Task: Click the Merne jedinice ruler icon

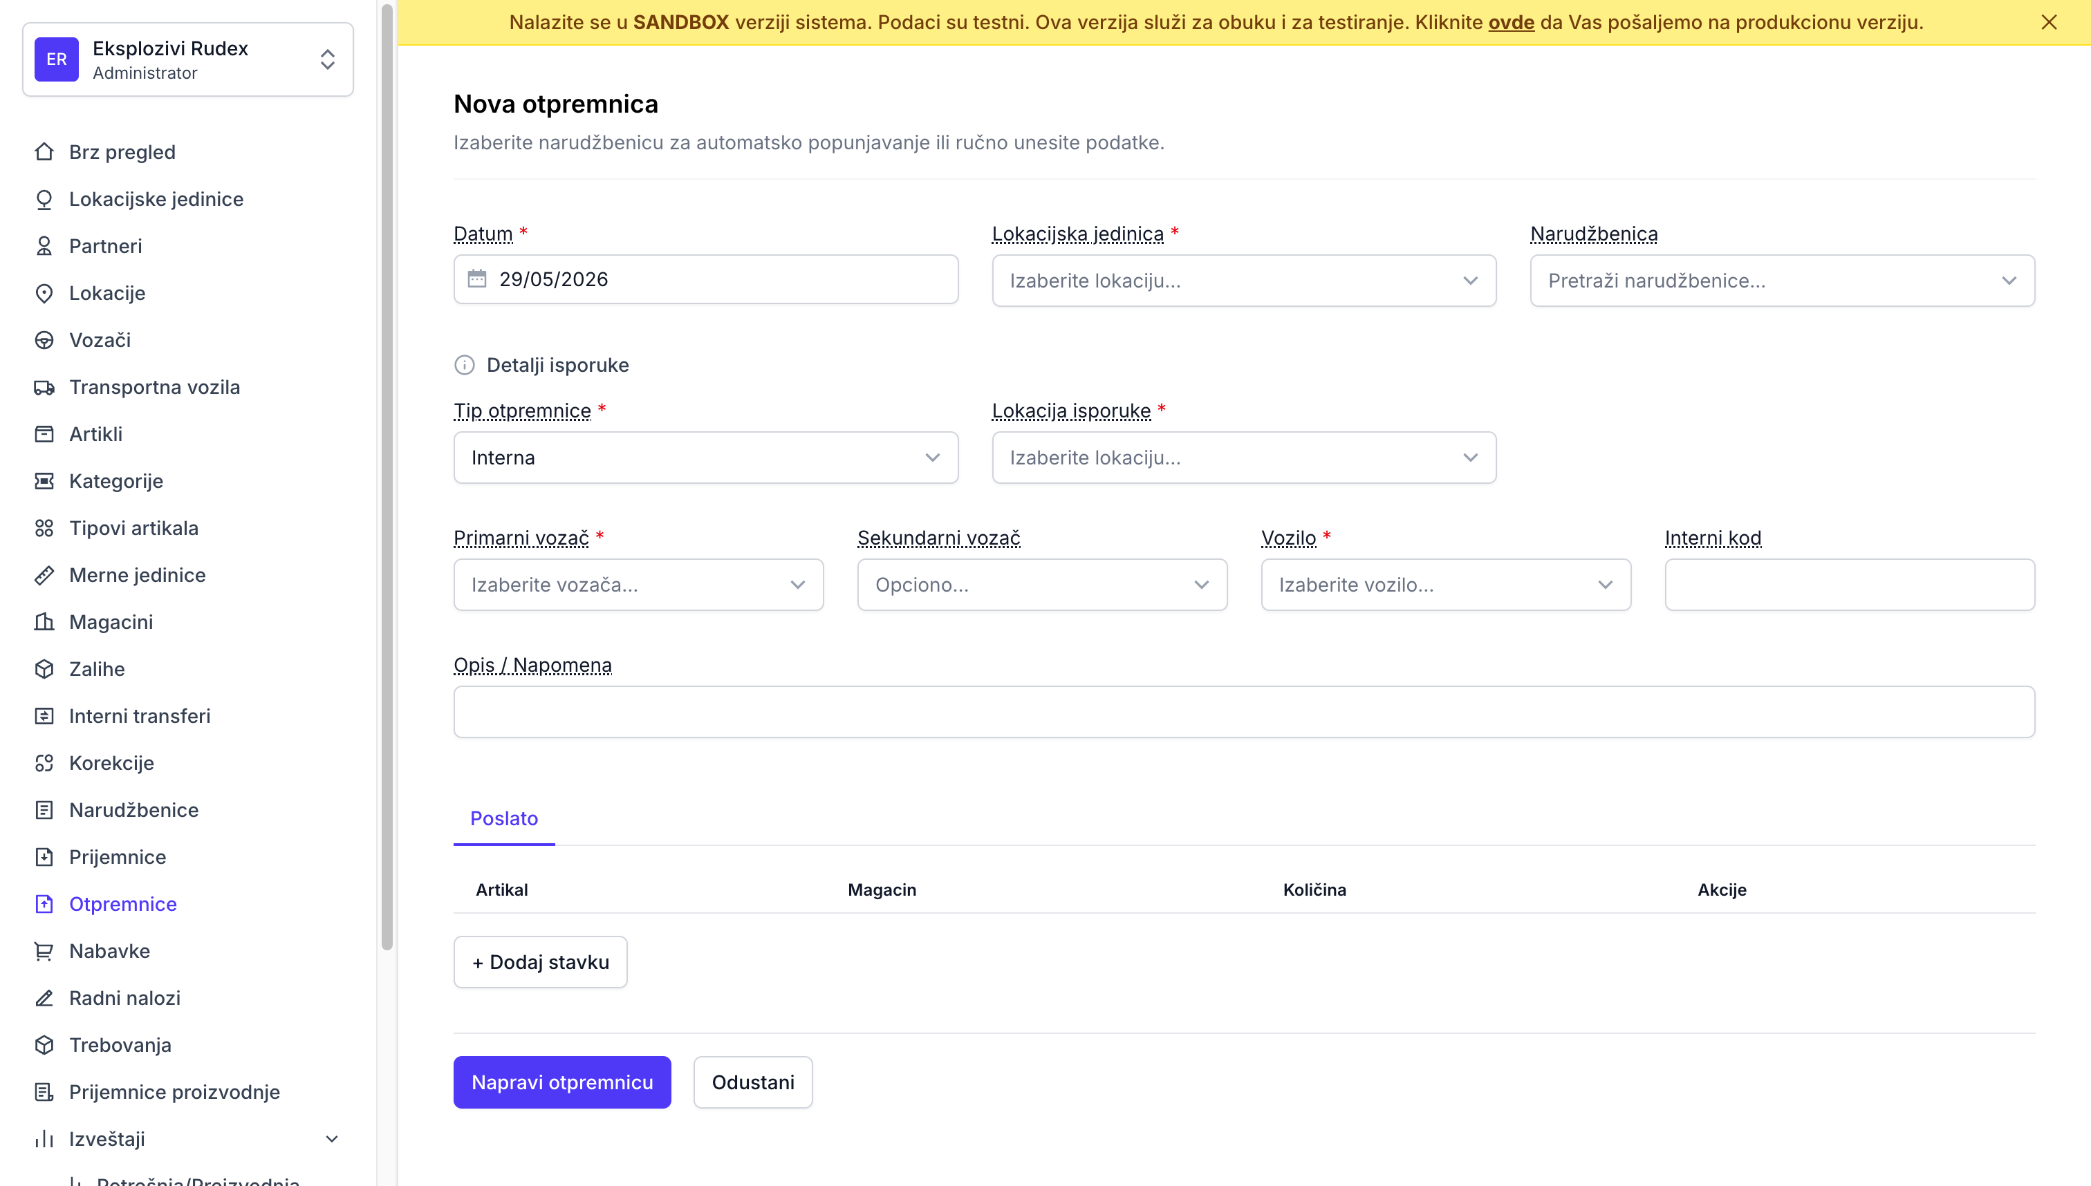Action: click(44, 575)
